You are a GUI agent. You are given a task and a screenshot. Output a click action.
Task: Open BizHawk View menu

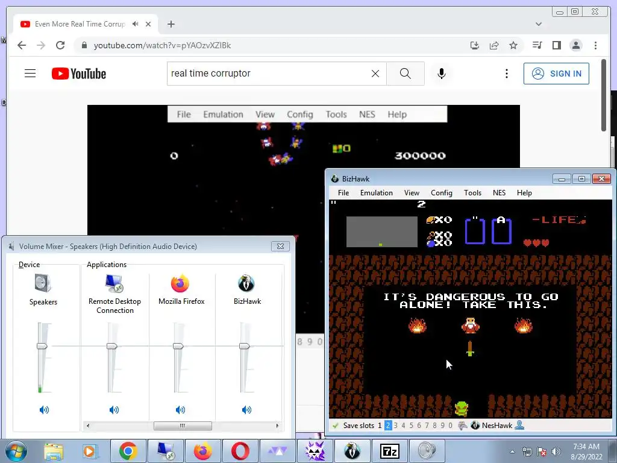pyautogui.click(x=412, y=193)
